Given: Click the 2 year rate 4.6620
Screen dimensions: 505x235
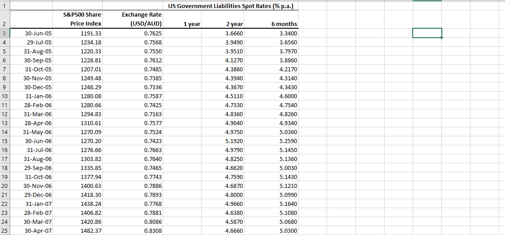Looking at the screenshot, I should pos(223,168).
